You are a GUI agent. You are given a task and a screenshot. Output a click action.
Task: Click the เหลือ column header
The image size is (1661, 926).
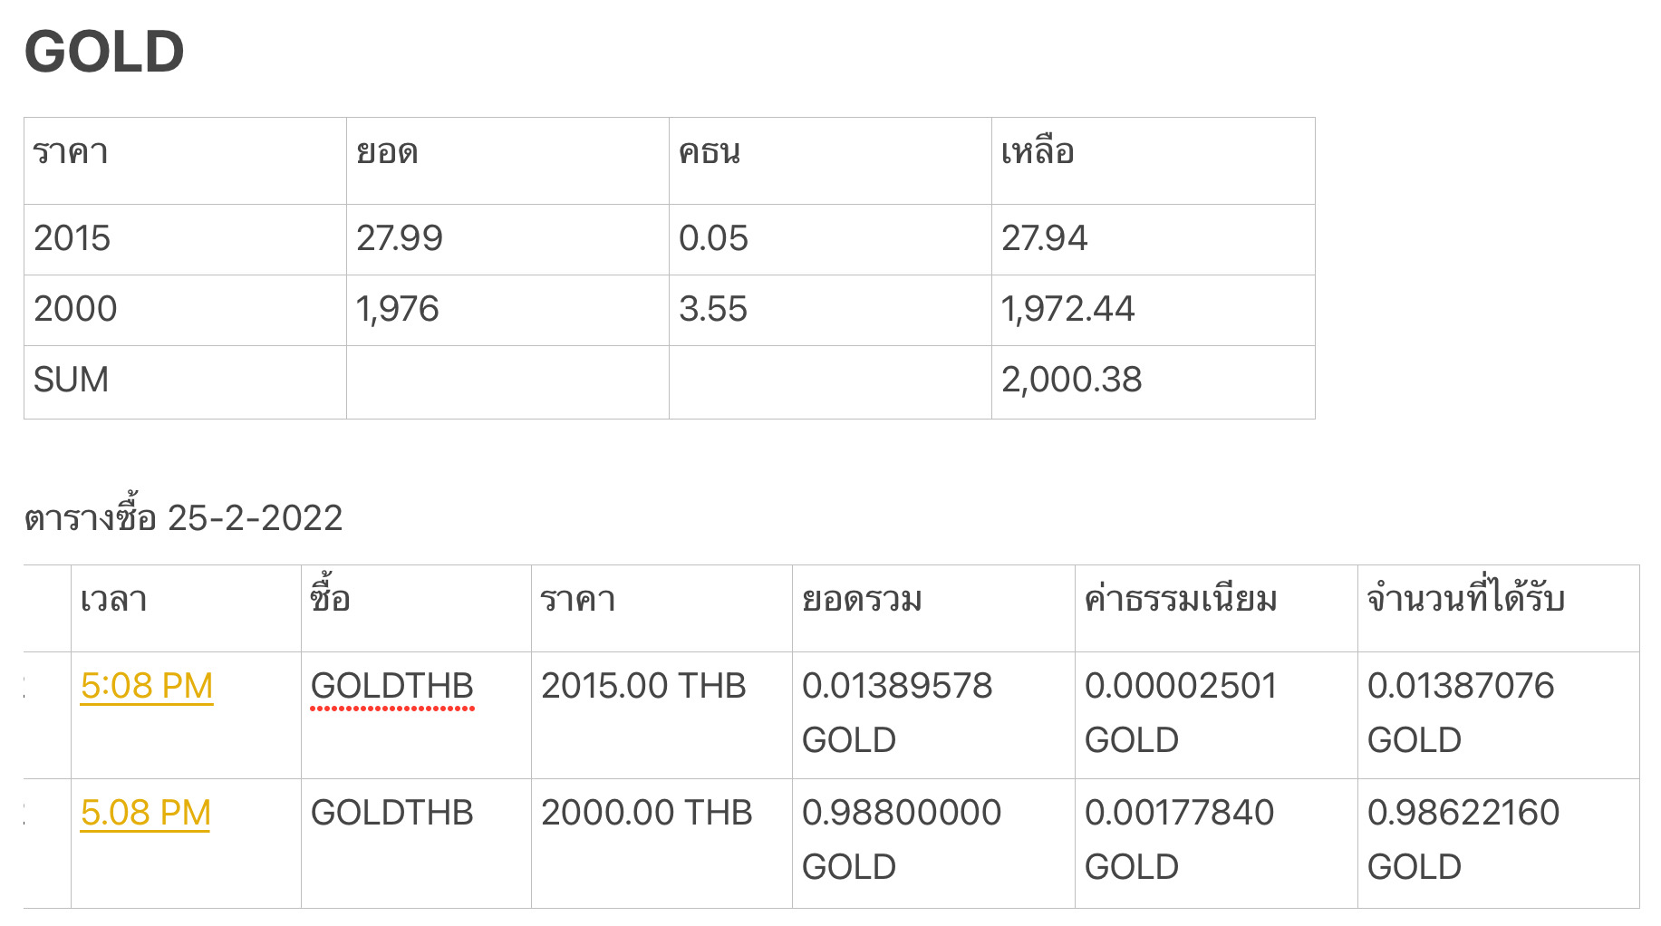tap(1038, 151)
